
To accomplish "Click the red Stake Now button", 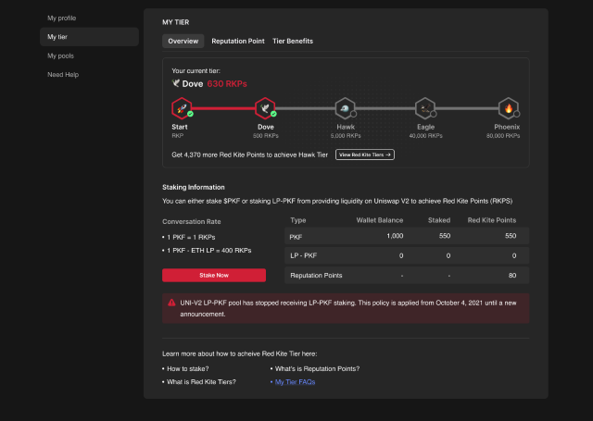I will [214, 275].
